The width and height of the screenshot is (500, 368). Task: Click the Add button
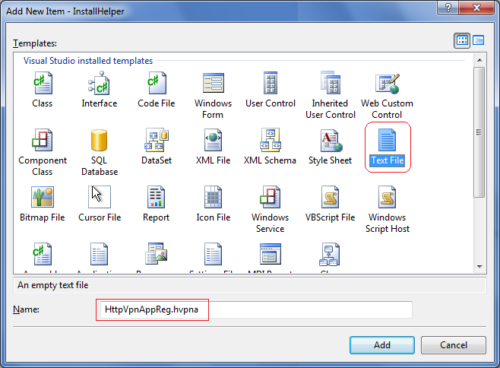tap(382, 345)
